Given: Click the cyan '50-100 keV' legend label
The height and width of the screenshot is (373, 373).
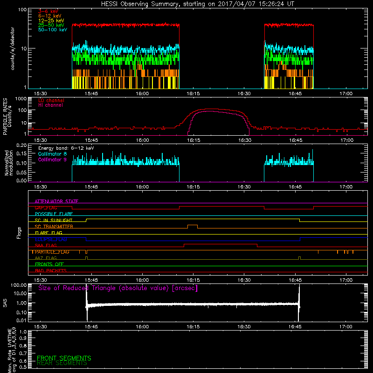Looking at the screenshot, I should [x=53, y=30].
